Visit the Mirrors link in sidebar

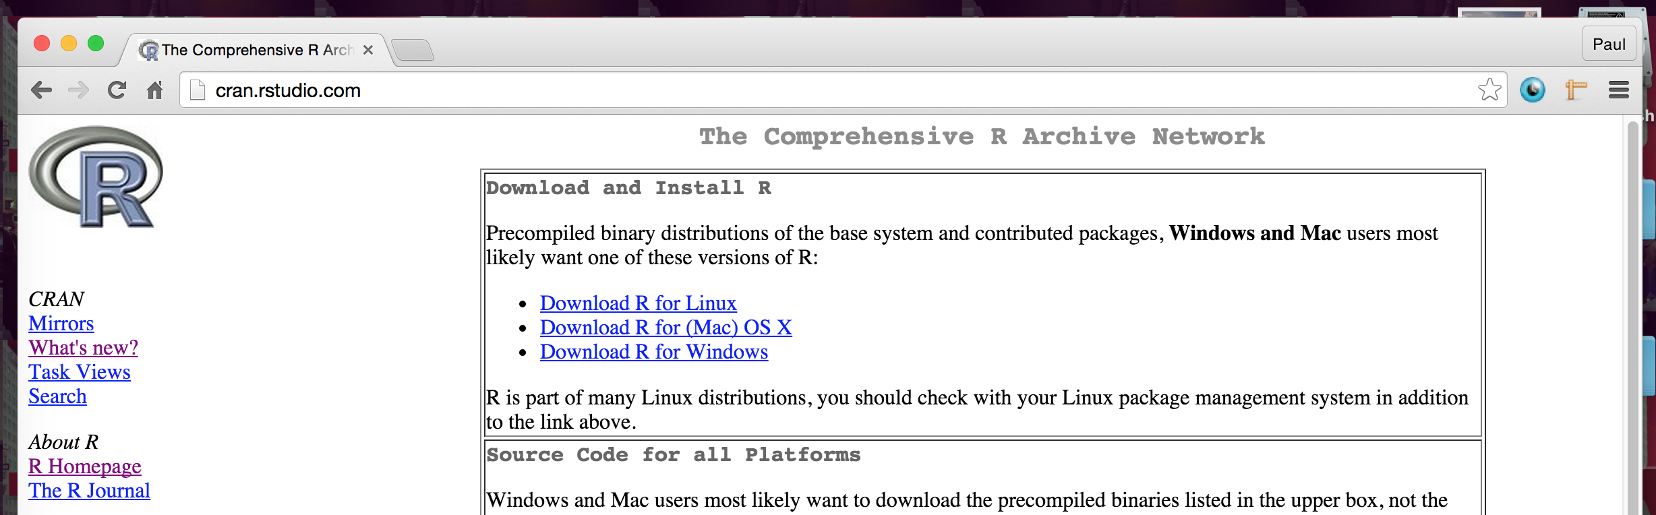[x=61, y=324]
